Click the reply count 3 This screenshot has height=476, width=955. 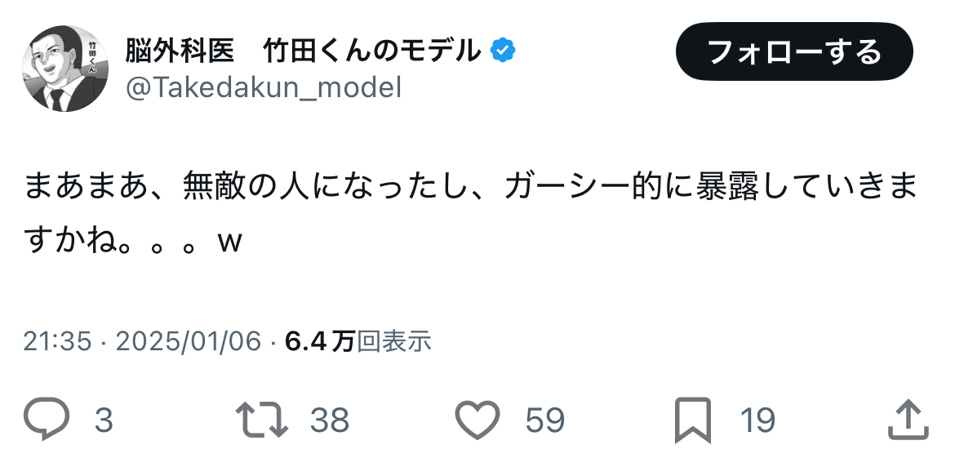click(x=104, y=420)
